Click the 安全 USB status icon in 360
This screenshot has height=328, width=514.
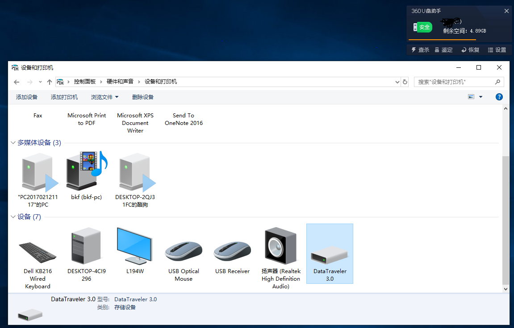[422, 27]
